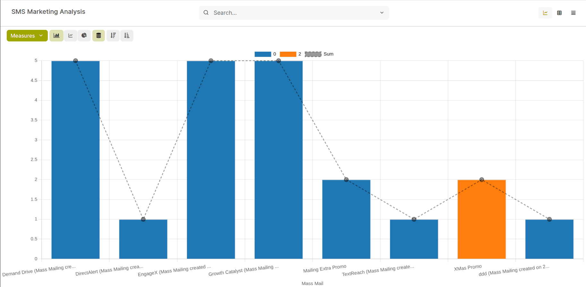Click the search magnifier icon
Screen dimensions: 586x287
(206, 13)
